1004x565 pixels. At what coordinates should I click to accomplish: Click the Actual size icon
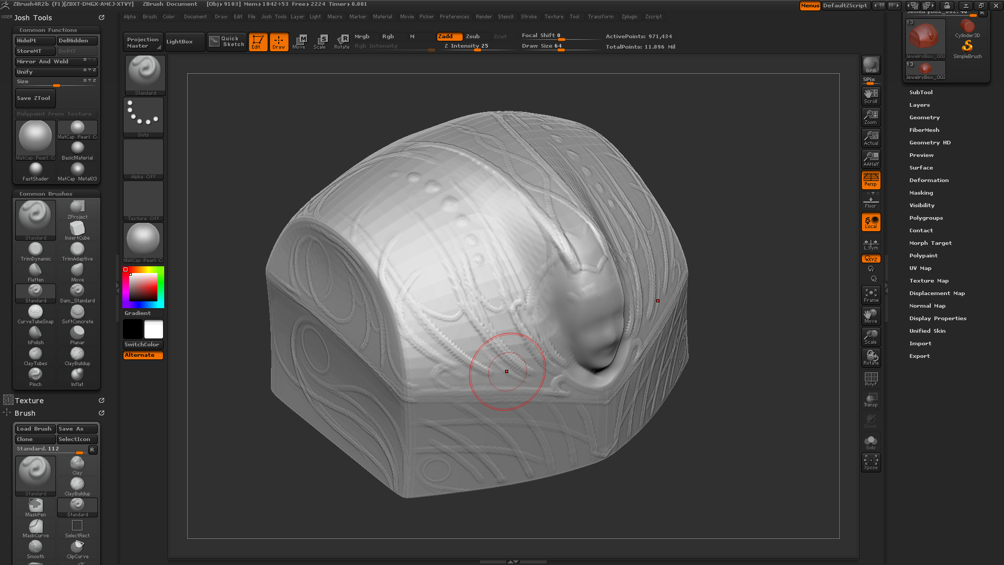tap(871, 138)
